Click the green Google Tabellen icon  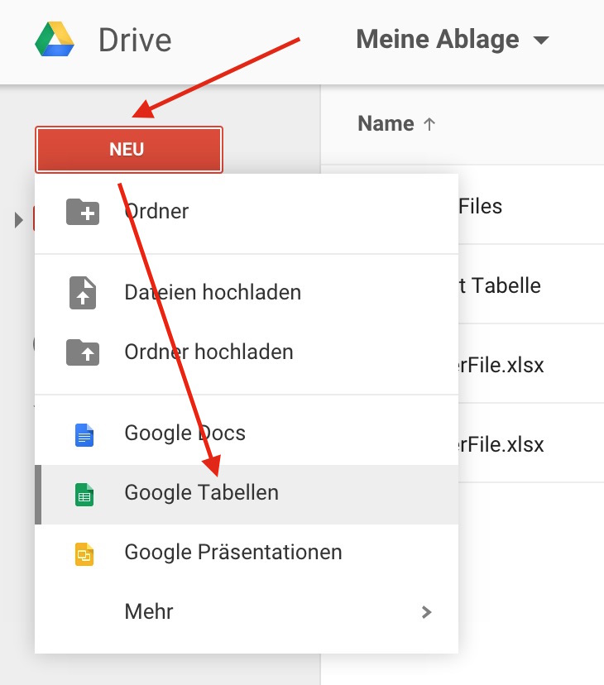tap(84, 495)
